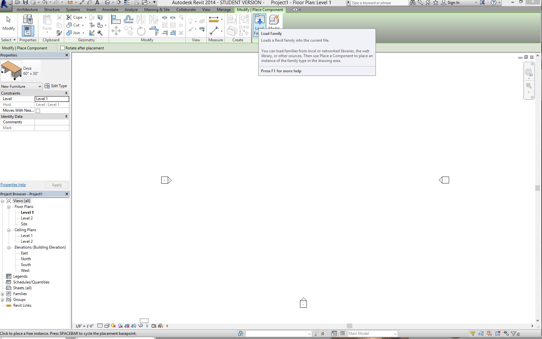Collapse the Ceiling Plans tree node
542x339 pixels.
[x=9, y=230]
